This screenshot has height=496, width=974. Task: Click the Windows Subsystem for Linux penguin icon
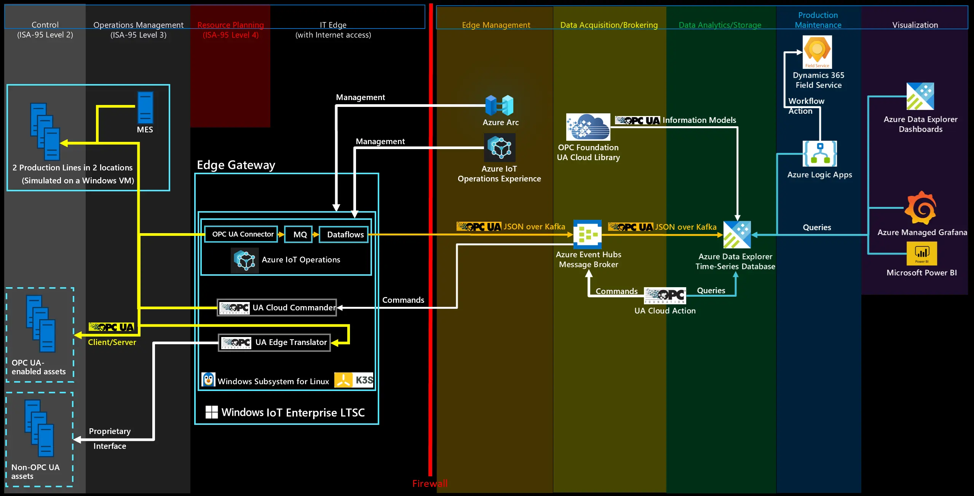[x=208, y=380]
